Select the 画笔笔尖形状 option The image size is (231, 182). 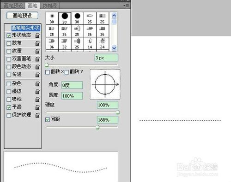click(x=25, y=28)
